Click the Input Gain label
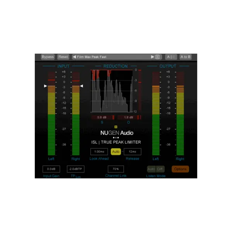The width and height of the screenshot is (232, 232). (x=51, y=176)
